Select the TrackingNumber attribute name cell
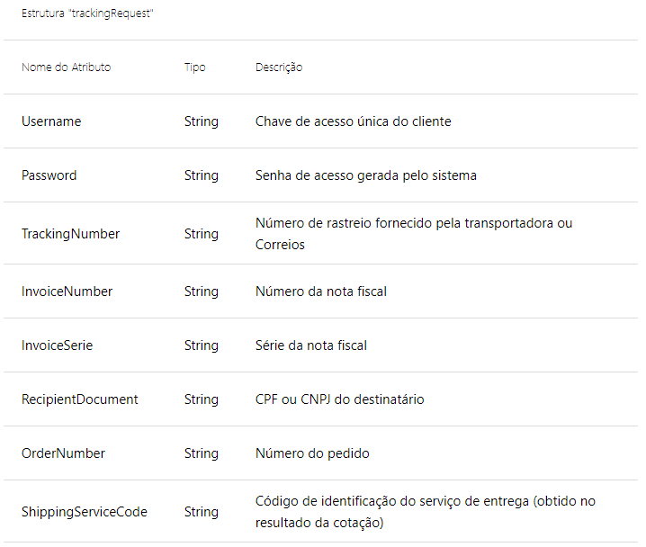The width and height of the screenshot is (646, 547). click(x=70, y=234)
